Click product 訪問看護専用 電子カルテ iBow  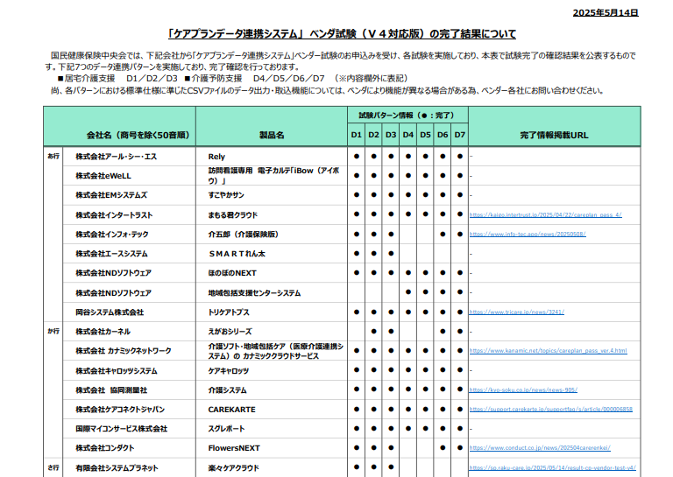point(273,176)
